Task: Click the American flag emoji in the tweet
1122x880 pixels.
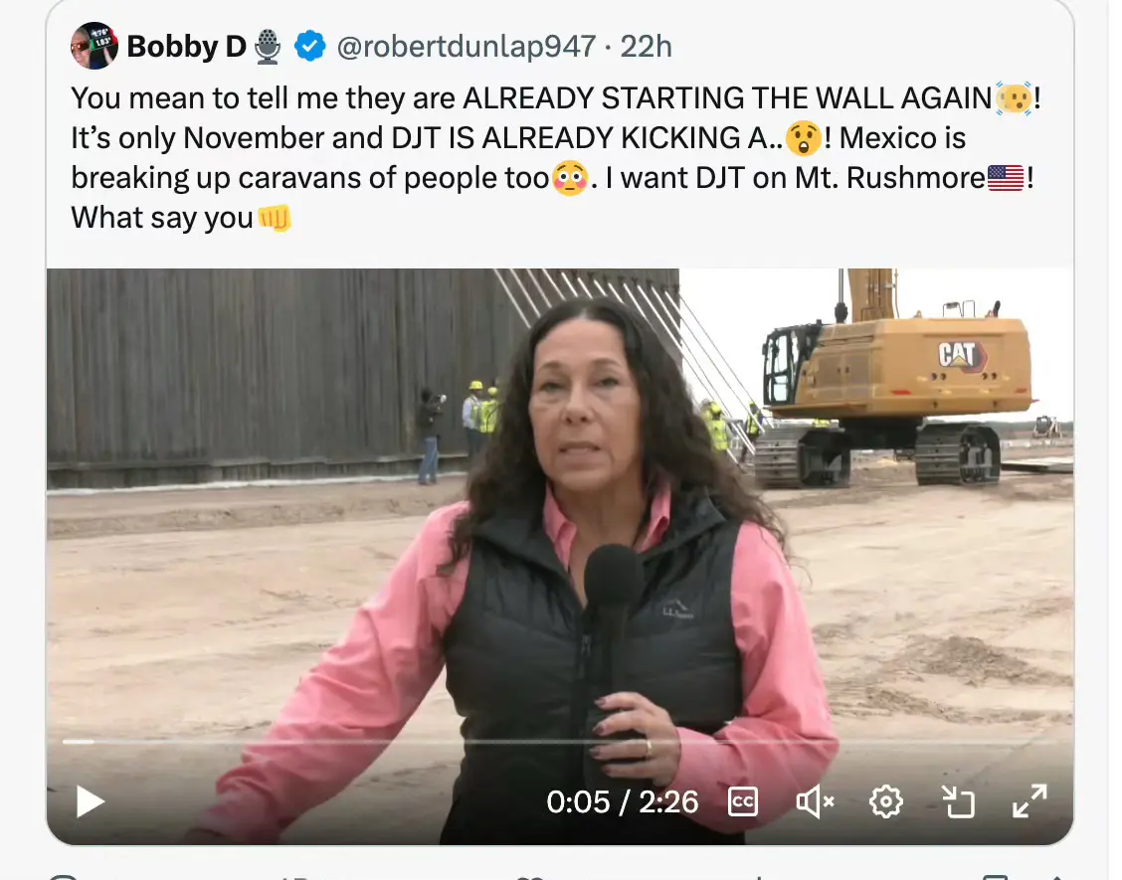Action: click(1006, 177)
